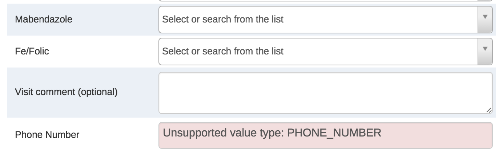Click the "Phone Number" field label

(x=47, y=135)
